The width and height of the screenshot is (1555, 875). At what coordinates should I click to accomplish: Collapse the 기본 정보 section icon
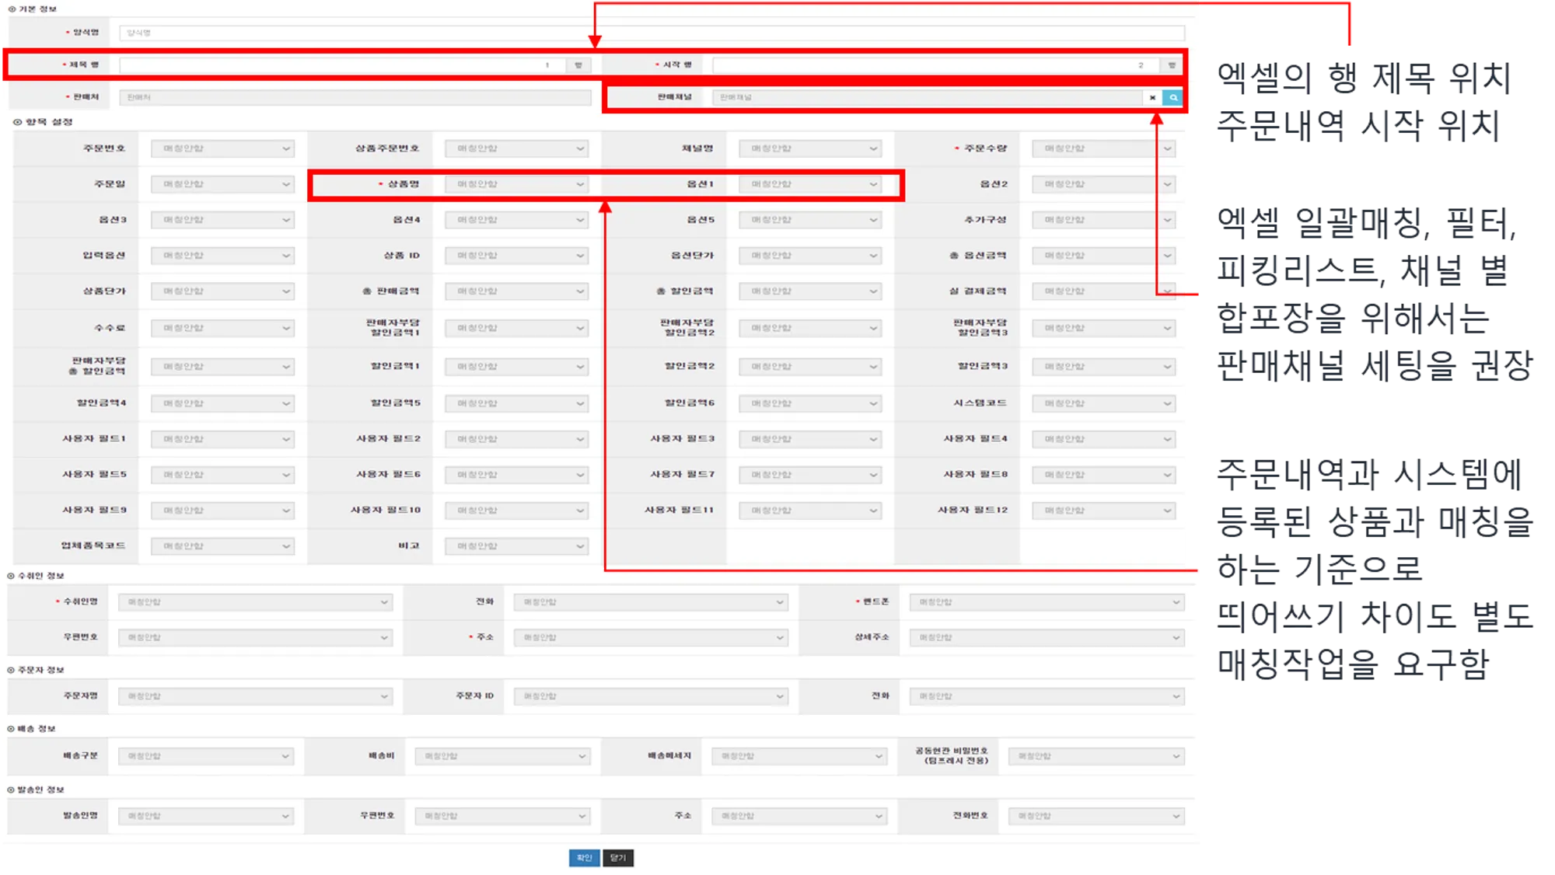[x=12, y=9]
